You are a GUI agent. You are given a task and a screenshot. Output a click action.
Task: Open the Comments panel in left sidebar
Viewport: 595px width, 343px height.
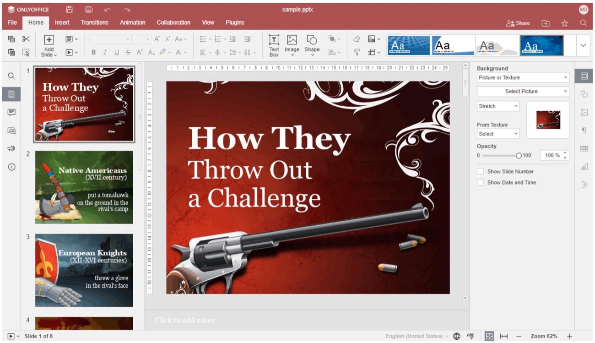11,112
